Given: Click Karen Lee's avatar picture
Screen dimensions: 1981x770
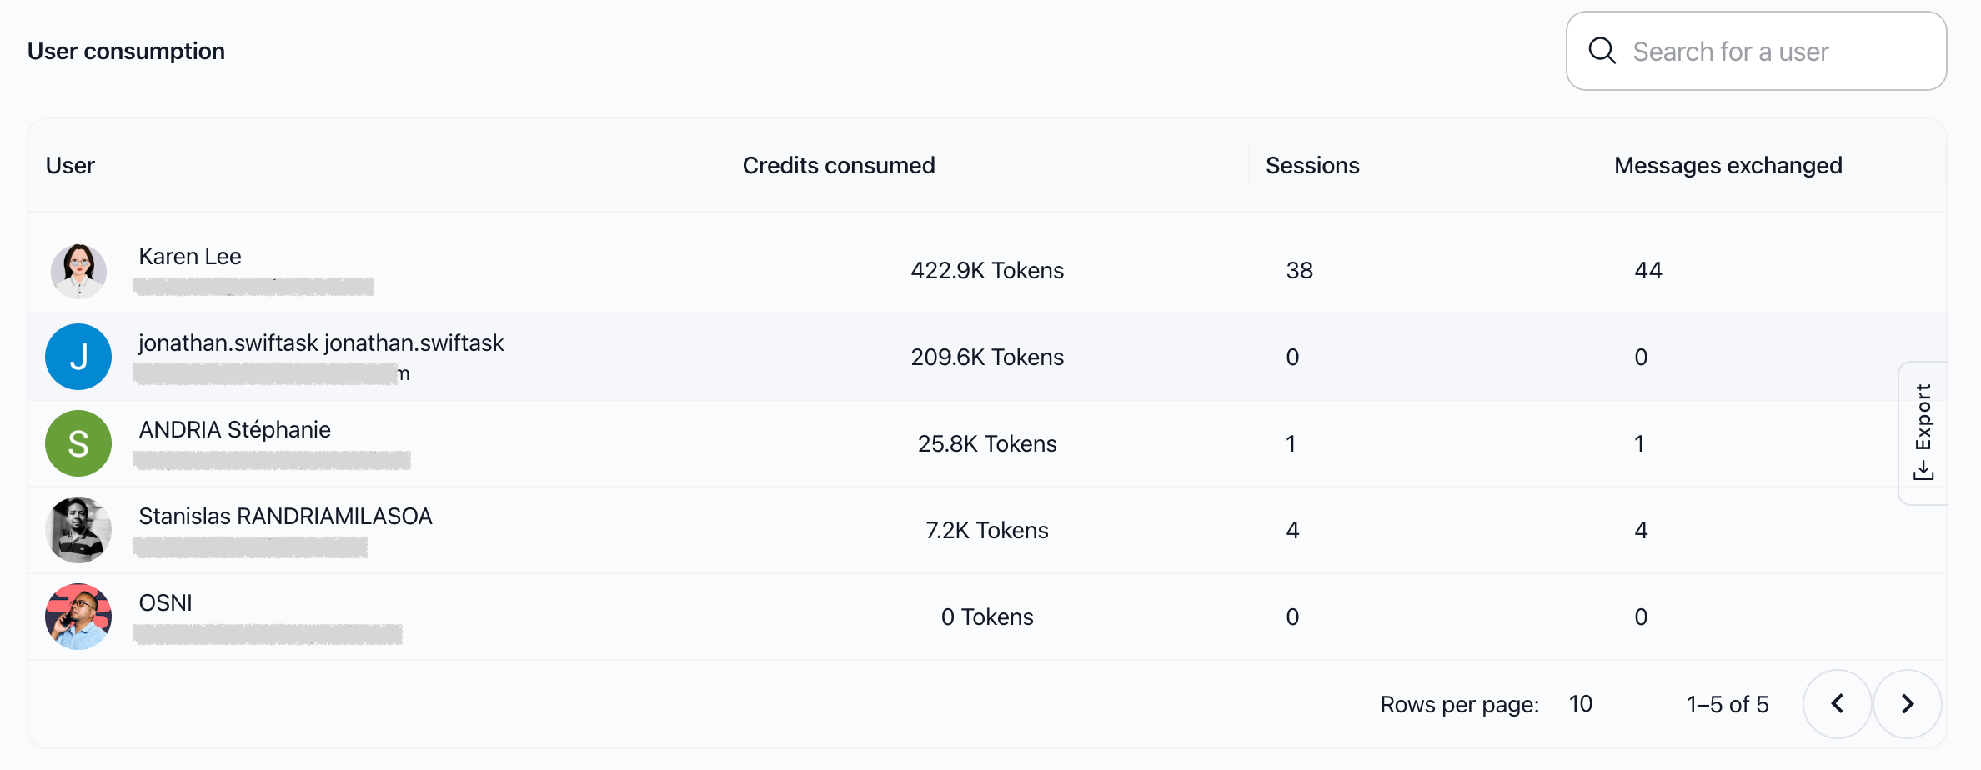Looking at the screenshot, I should tap(78, 270).
